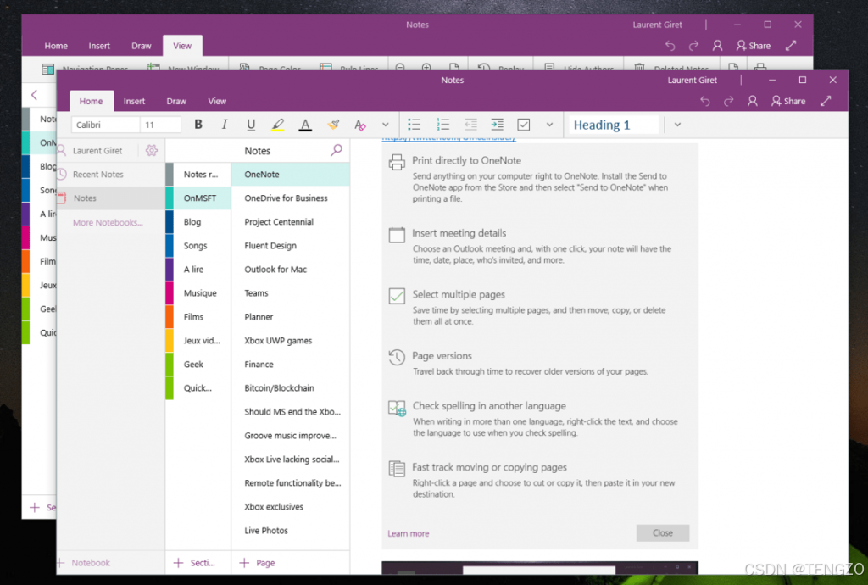Select the Blog section
Viewport: 868px width, 585px height.
tap(198, 222)
